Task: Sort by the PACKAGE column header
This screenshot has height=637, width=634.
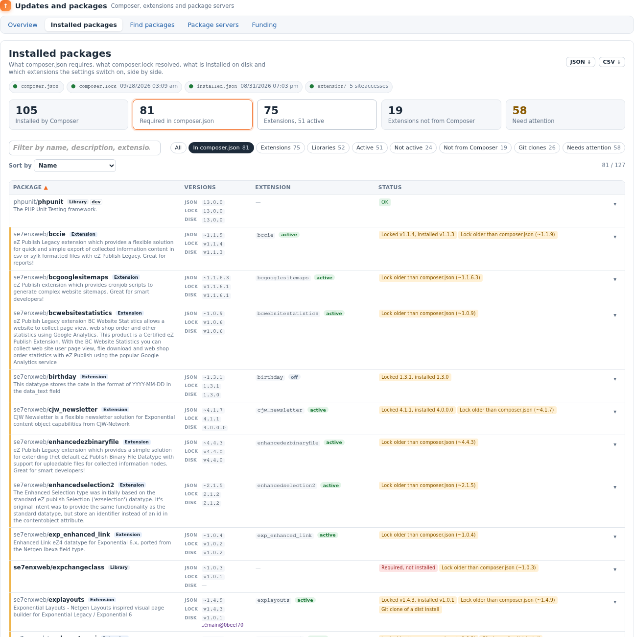Action: 30,188
